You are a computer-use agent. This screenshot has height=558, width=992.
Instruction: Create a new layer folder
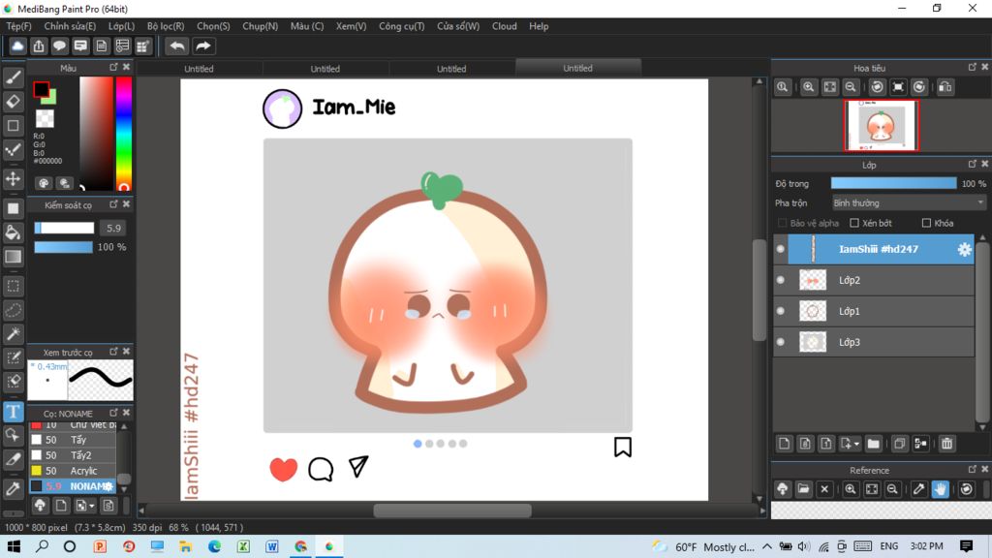(874, 444)
